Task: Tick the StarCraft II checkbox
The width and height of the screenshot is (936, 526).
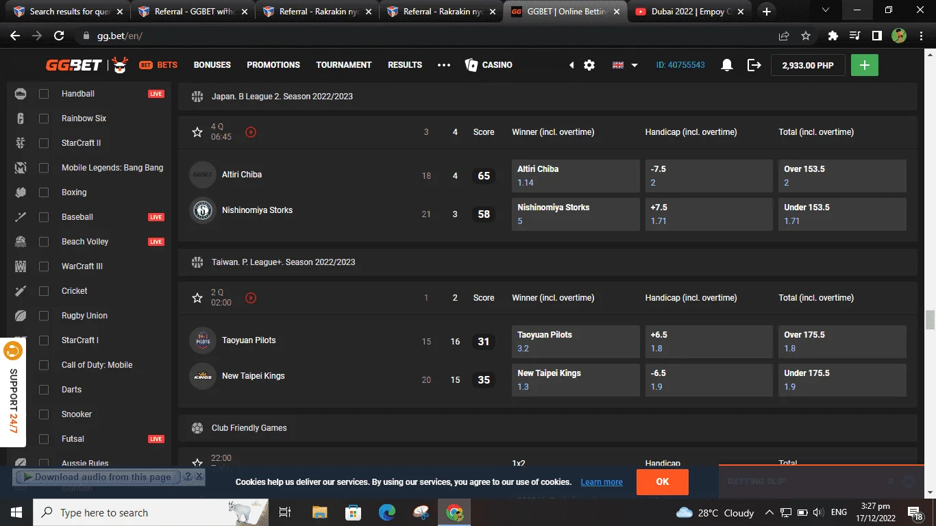Action: (44, 143)
